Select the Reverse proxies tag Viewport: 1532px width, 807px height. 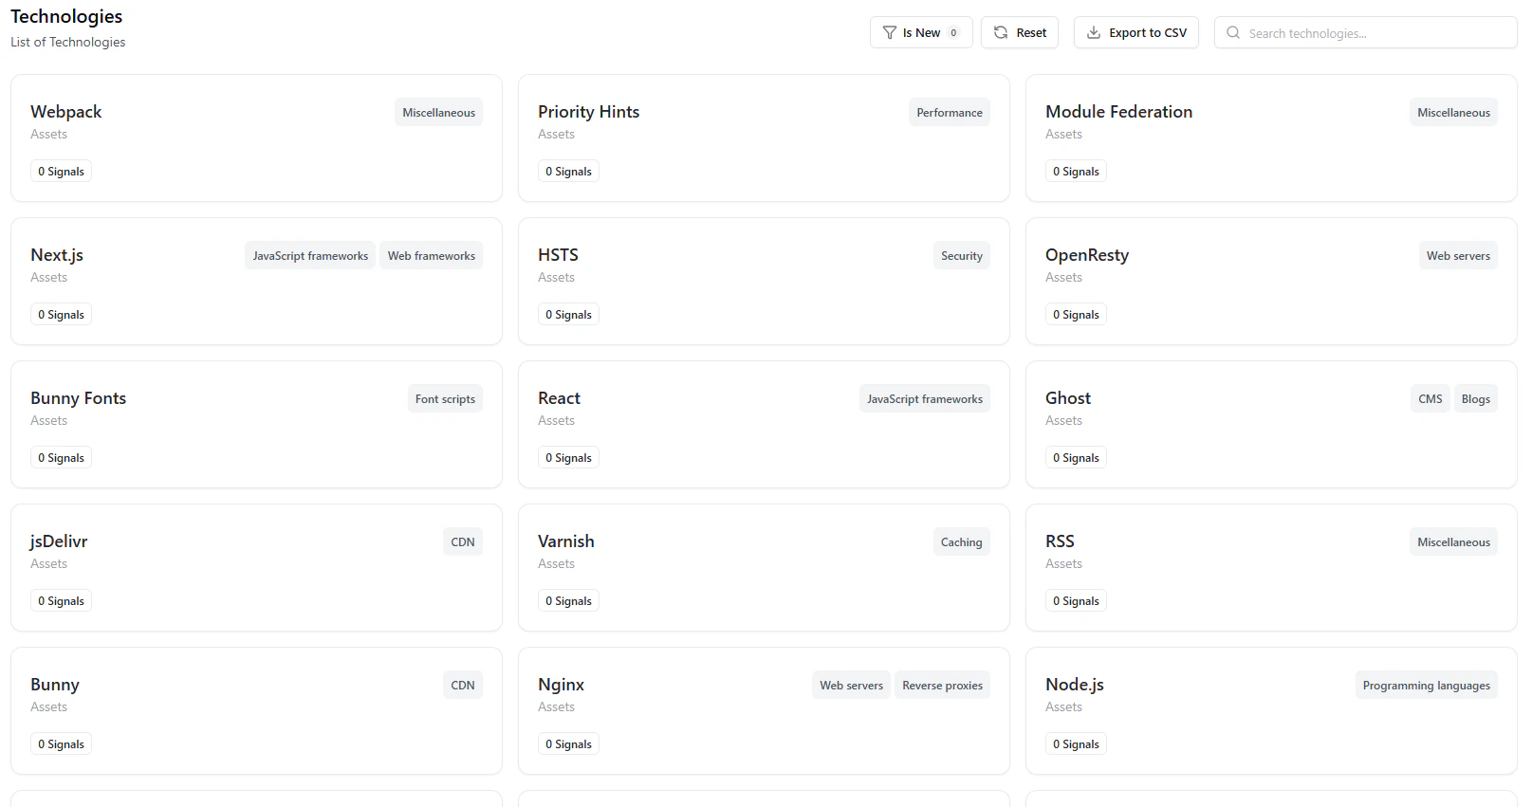(x=942, y=685)
